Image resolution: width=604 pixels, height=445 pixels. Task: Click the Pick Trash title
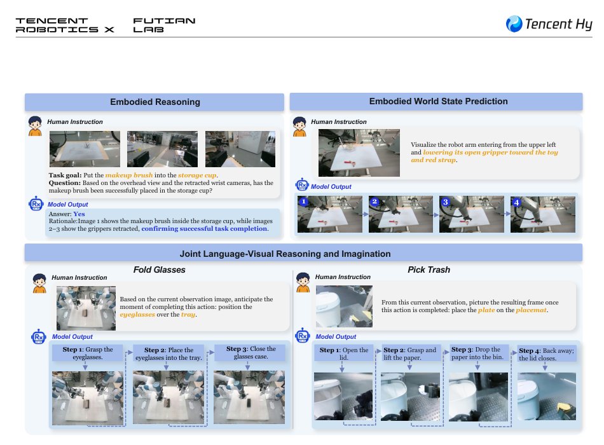coord(429,270)
